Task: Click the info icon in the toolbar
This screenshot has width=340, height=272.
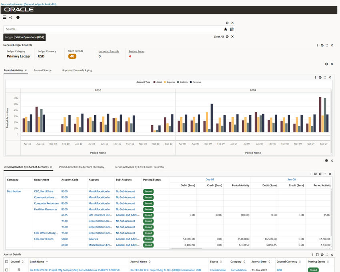Action: click(18, 17)
